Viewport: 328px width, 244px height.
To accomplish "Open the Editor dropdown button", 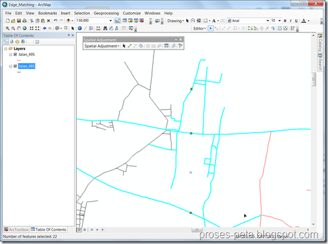I will point(199,29).
